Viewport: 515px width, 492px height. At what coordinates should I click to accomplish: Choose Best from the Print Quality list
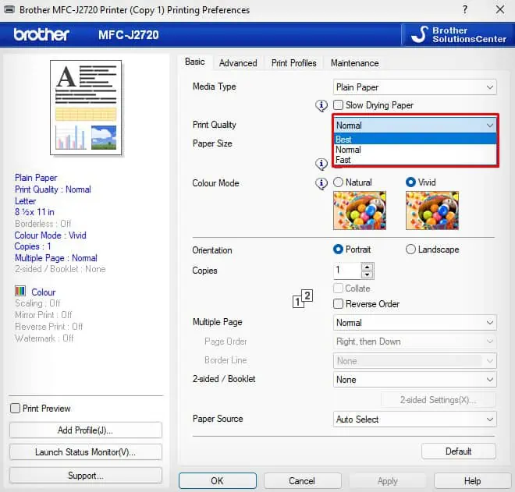(x=415, y=139)
